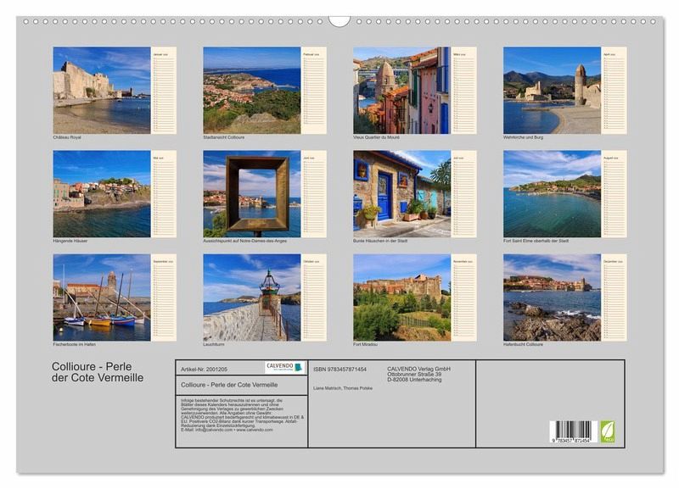Click the 'Fort Saint Elme oberhalb der Stadt' caption
Image resolution: width=679 pixels, height=489 pixels.
tap(536, 241)
